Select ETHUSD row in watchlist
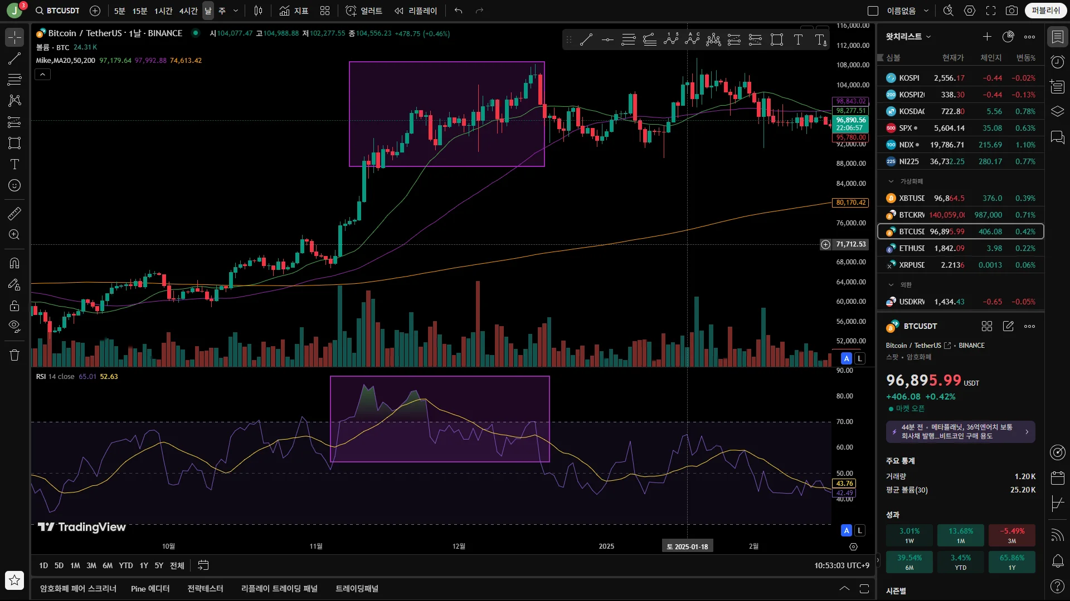 tap(961, 248)
